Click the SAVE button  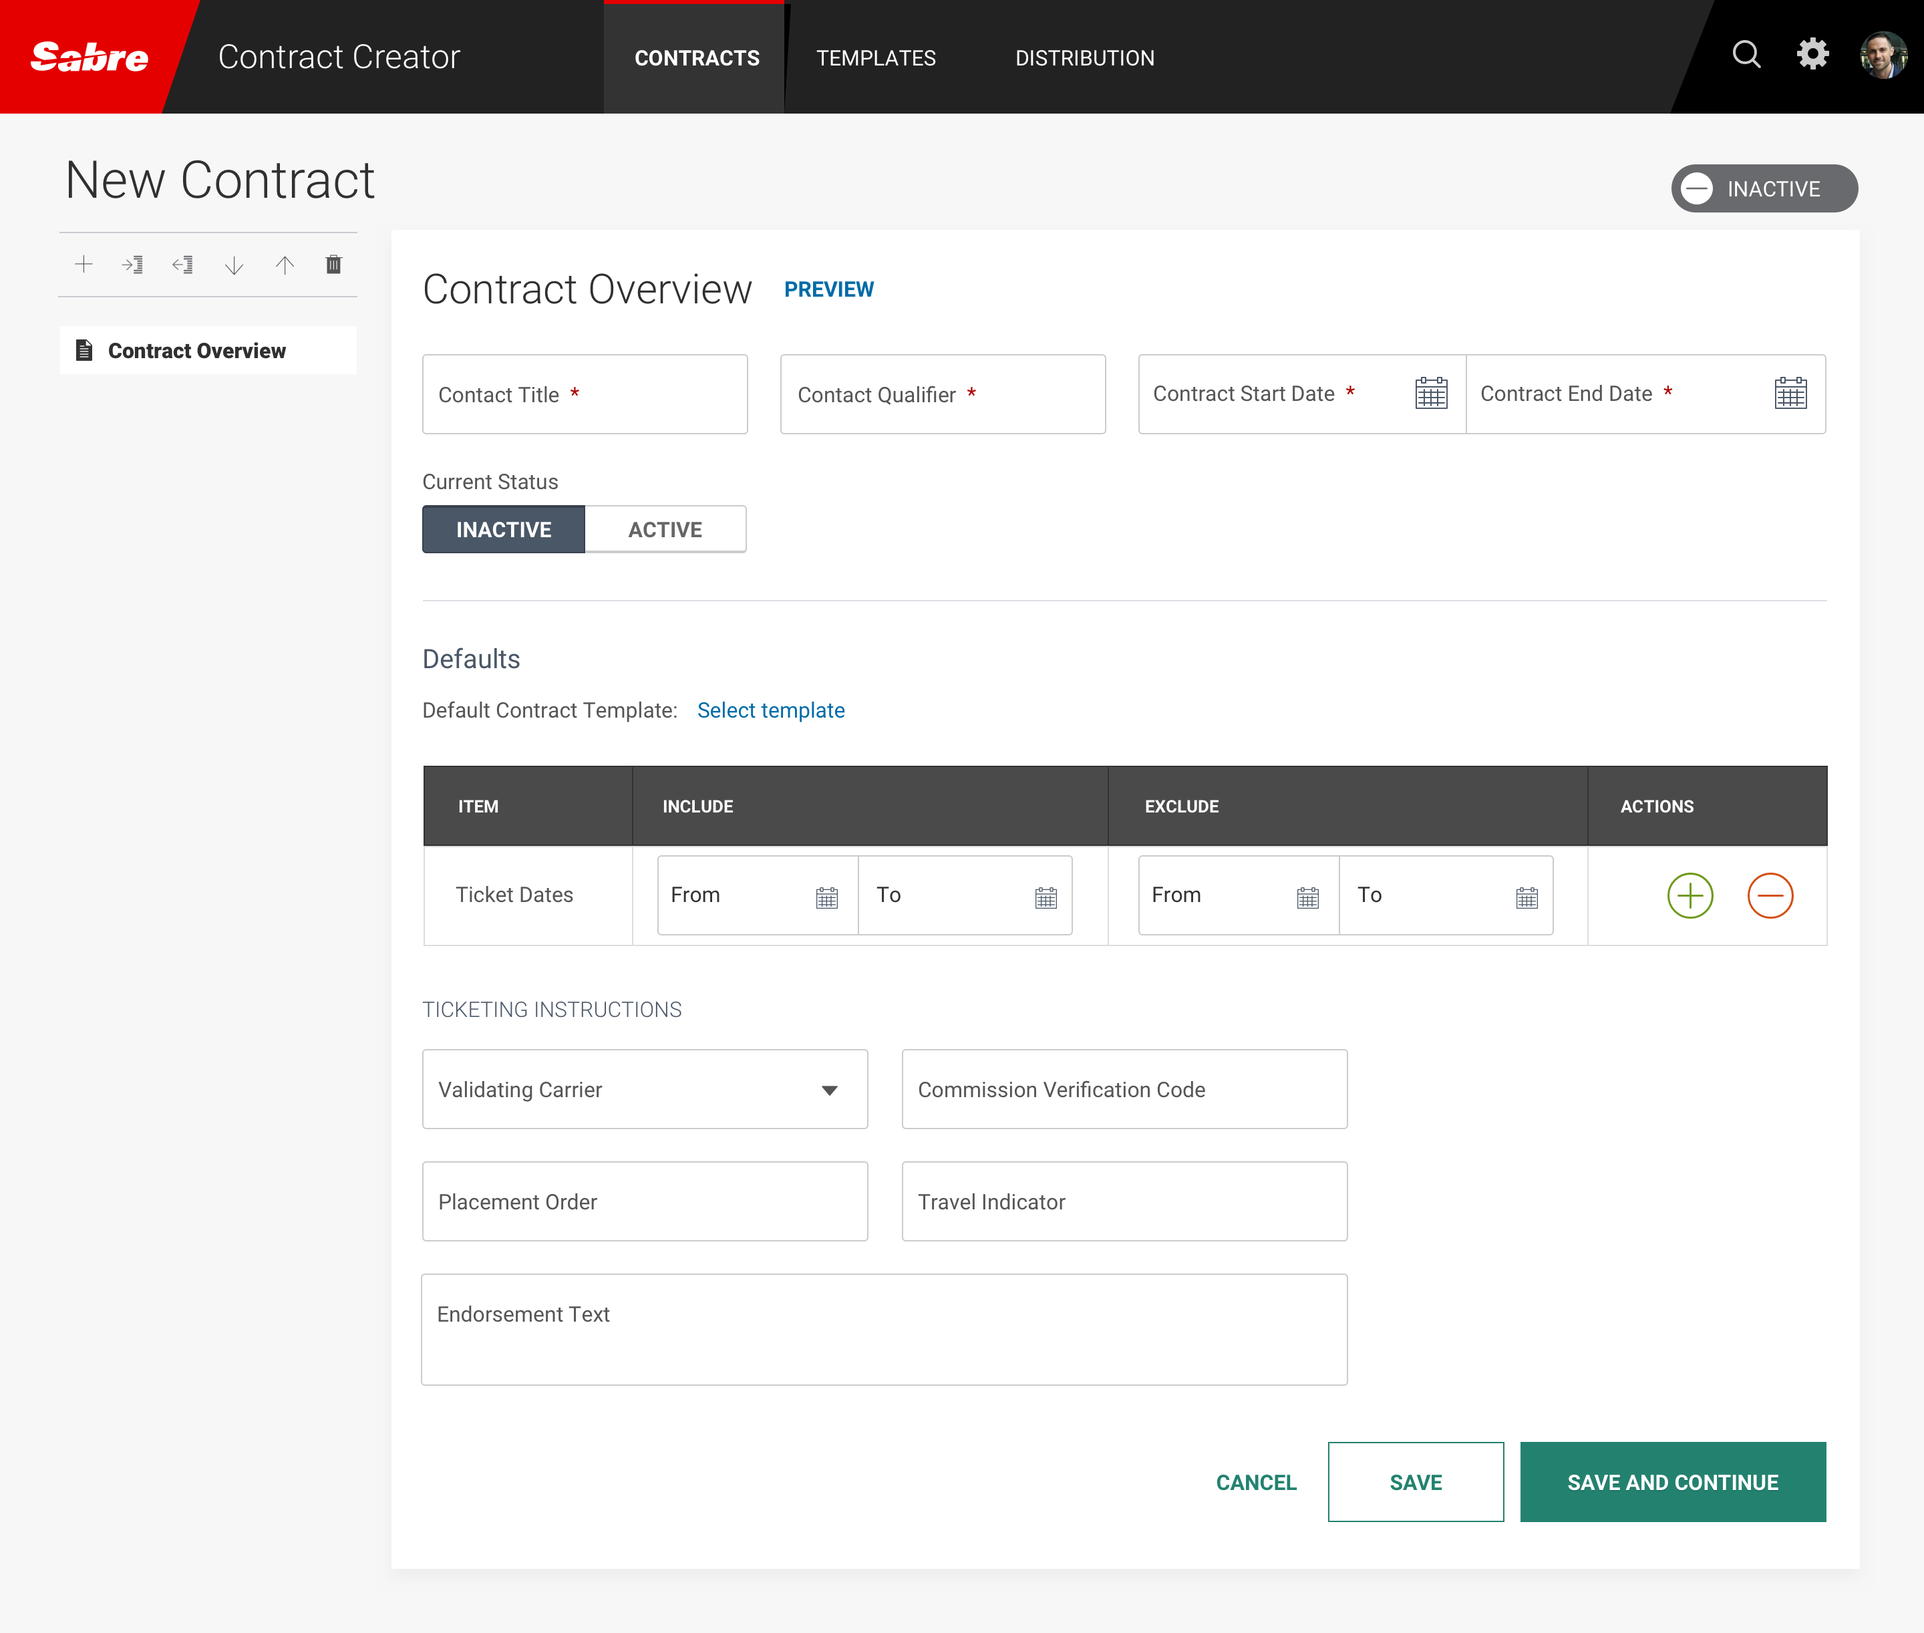(1415, 1481)
